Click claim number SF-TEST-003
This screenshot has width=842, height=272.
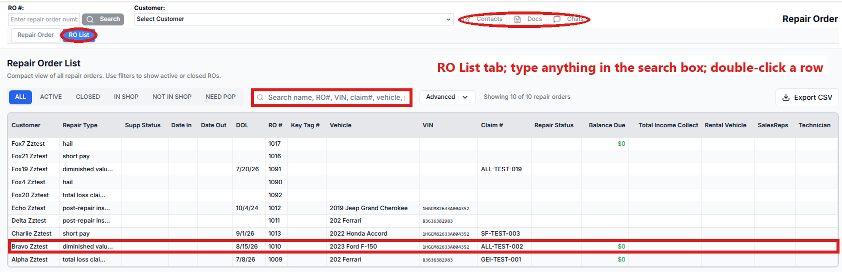pos(500,234)
